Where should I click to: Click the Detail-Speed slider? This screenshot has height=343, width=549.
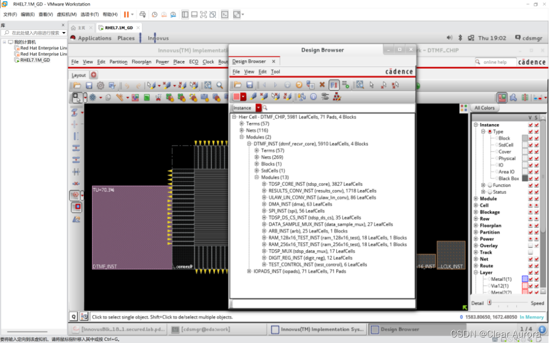pyautogui.click(x=507, y=303)
